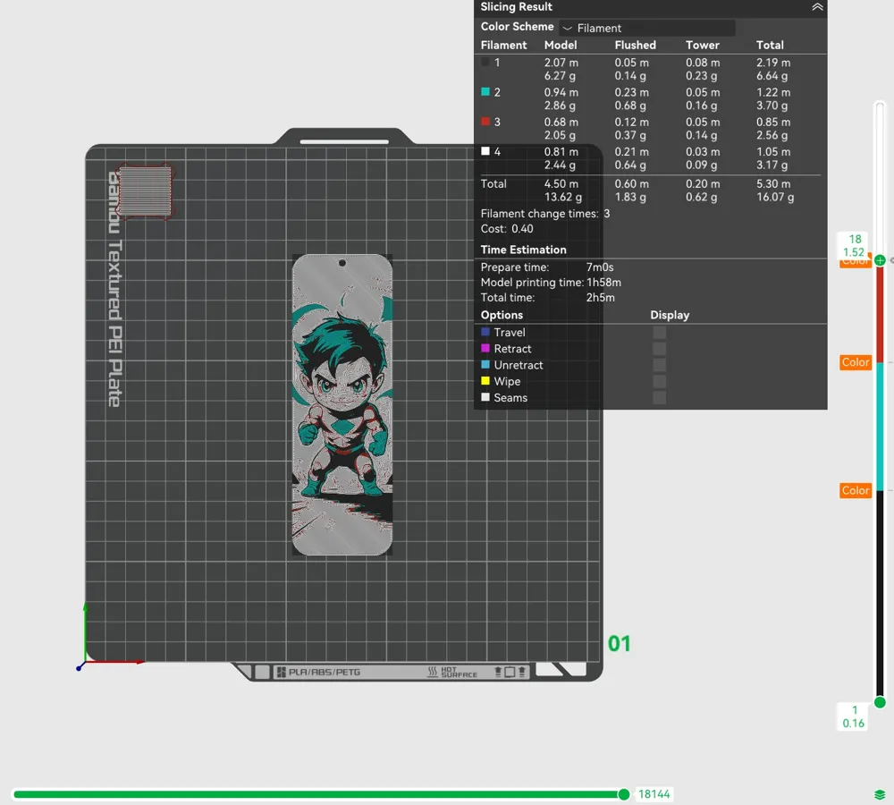This screenshot has width=894, height=805.
Task: Click the layer 1 height 0.16 label
Action: point(854,716)
